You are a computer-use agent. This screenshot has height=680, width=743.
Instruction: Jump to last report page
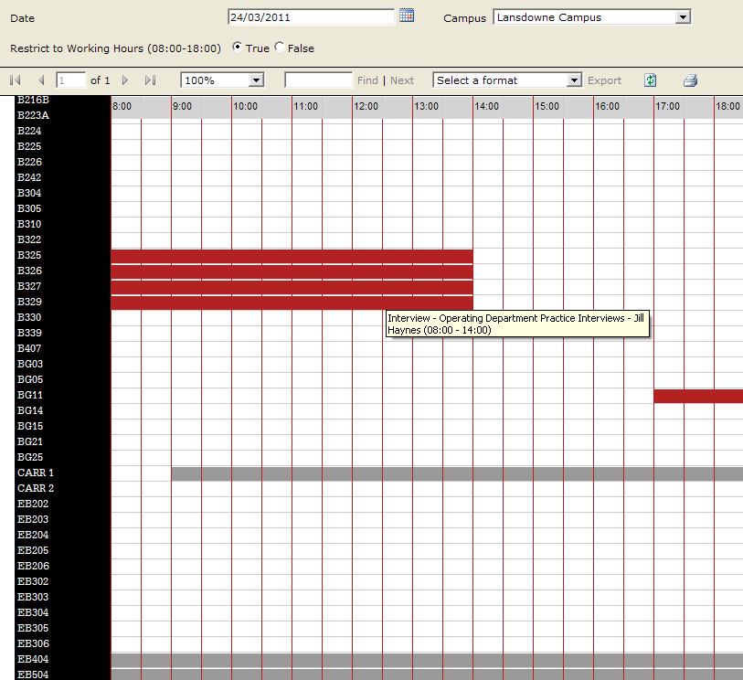pyautogui.click(x=150, y=80)
